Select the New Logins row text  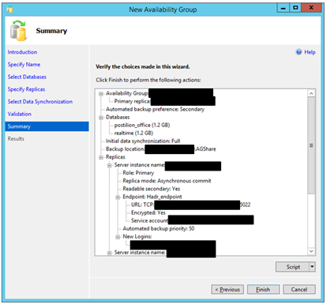click(137, 237)
